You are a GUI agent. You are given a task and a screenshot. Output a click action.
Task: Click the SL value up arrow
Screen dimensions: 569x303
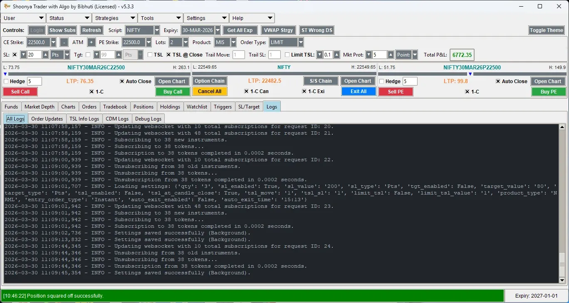point(45,55)
